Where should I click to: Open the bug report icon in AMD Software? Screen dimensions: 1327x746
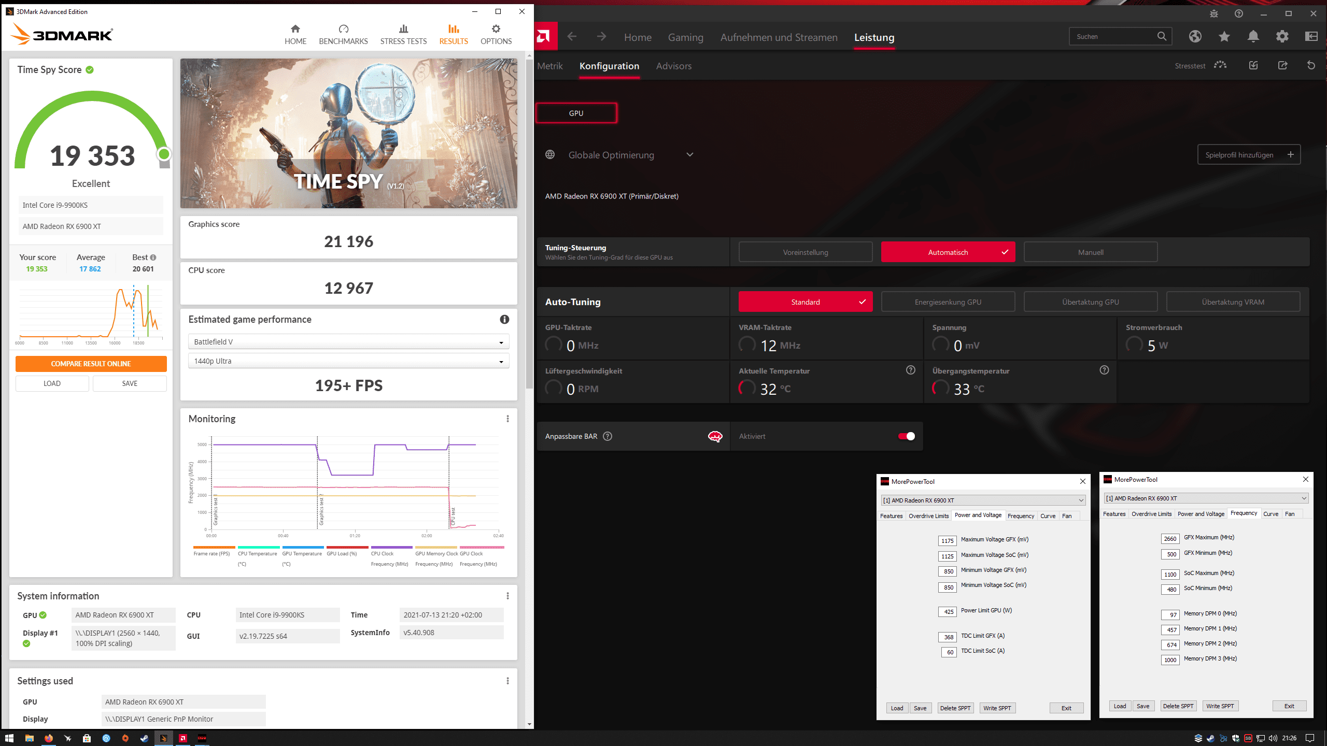point(1214,14)
